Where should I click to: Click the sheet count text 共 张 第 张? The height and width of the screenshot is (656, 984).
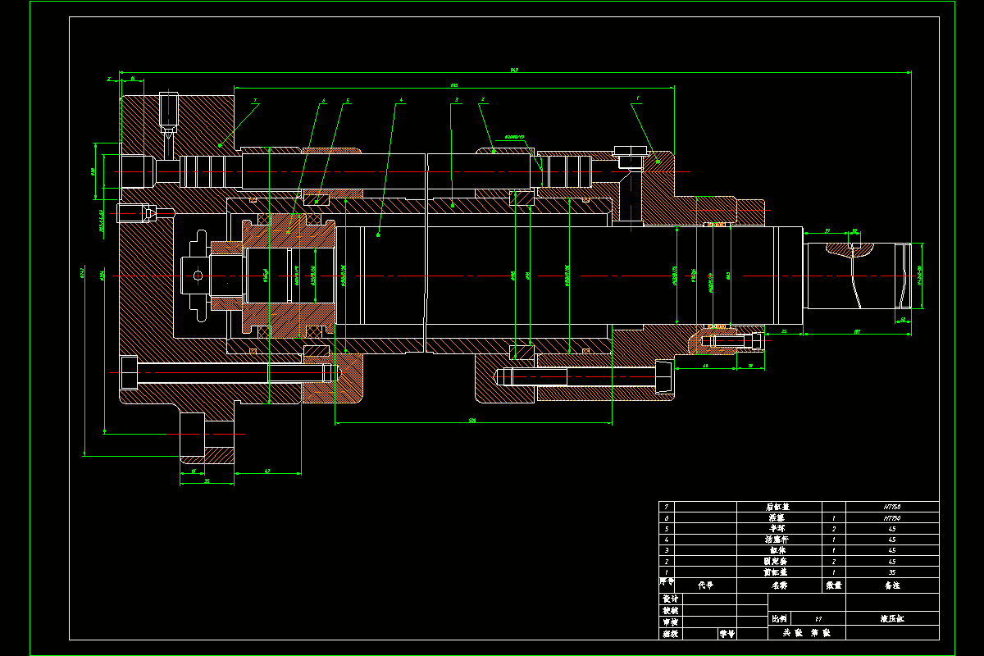coord(807,633)
